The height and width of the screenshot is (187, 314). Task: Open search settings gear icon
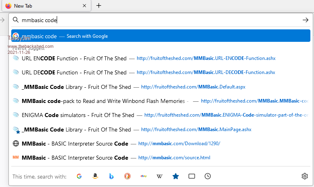(304, 176)
